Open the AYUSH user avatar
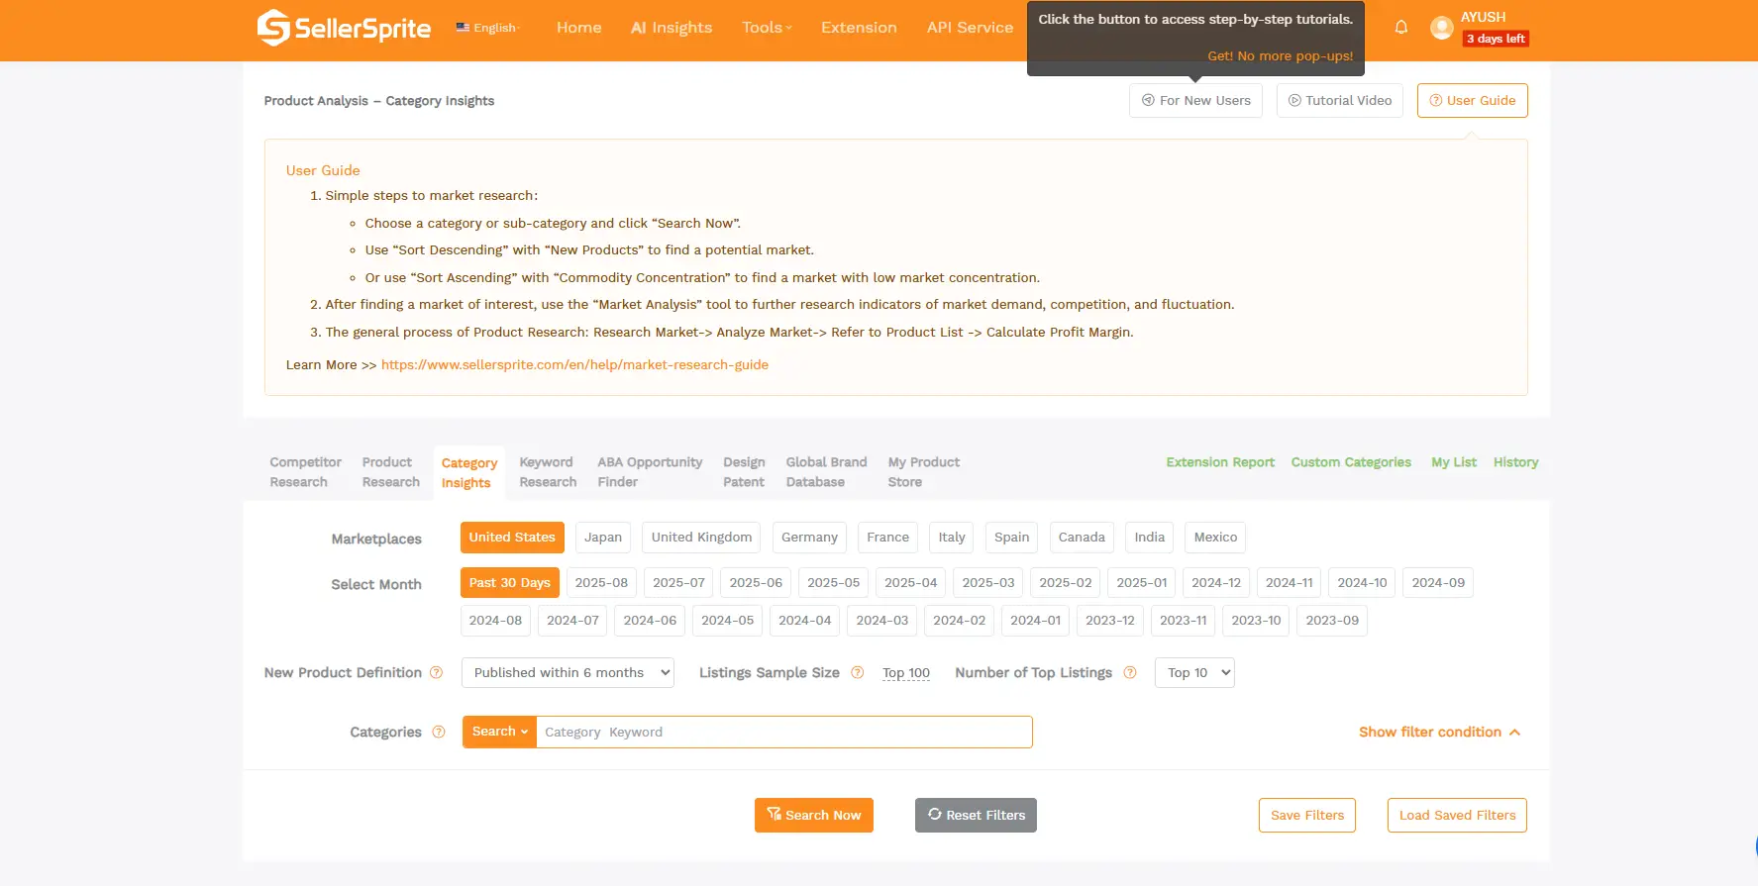Screen dimensions: 1758x886 tap(1441, 28)
